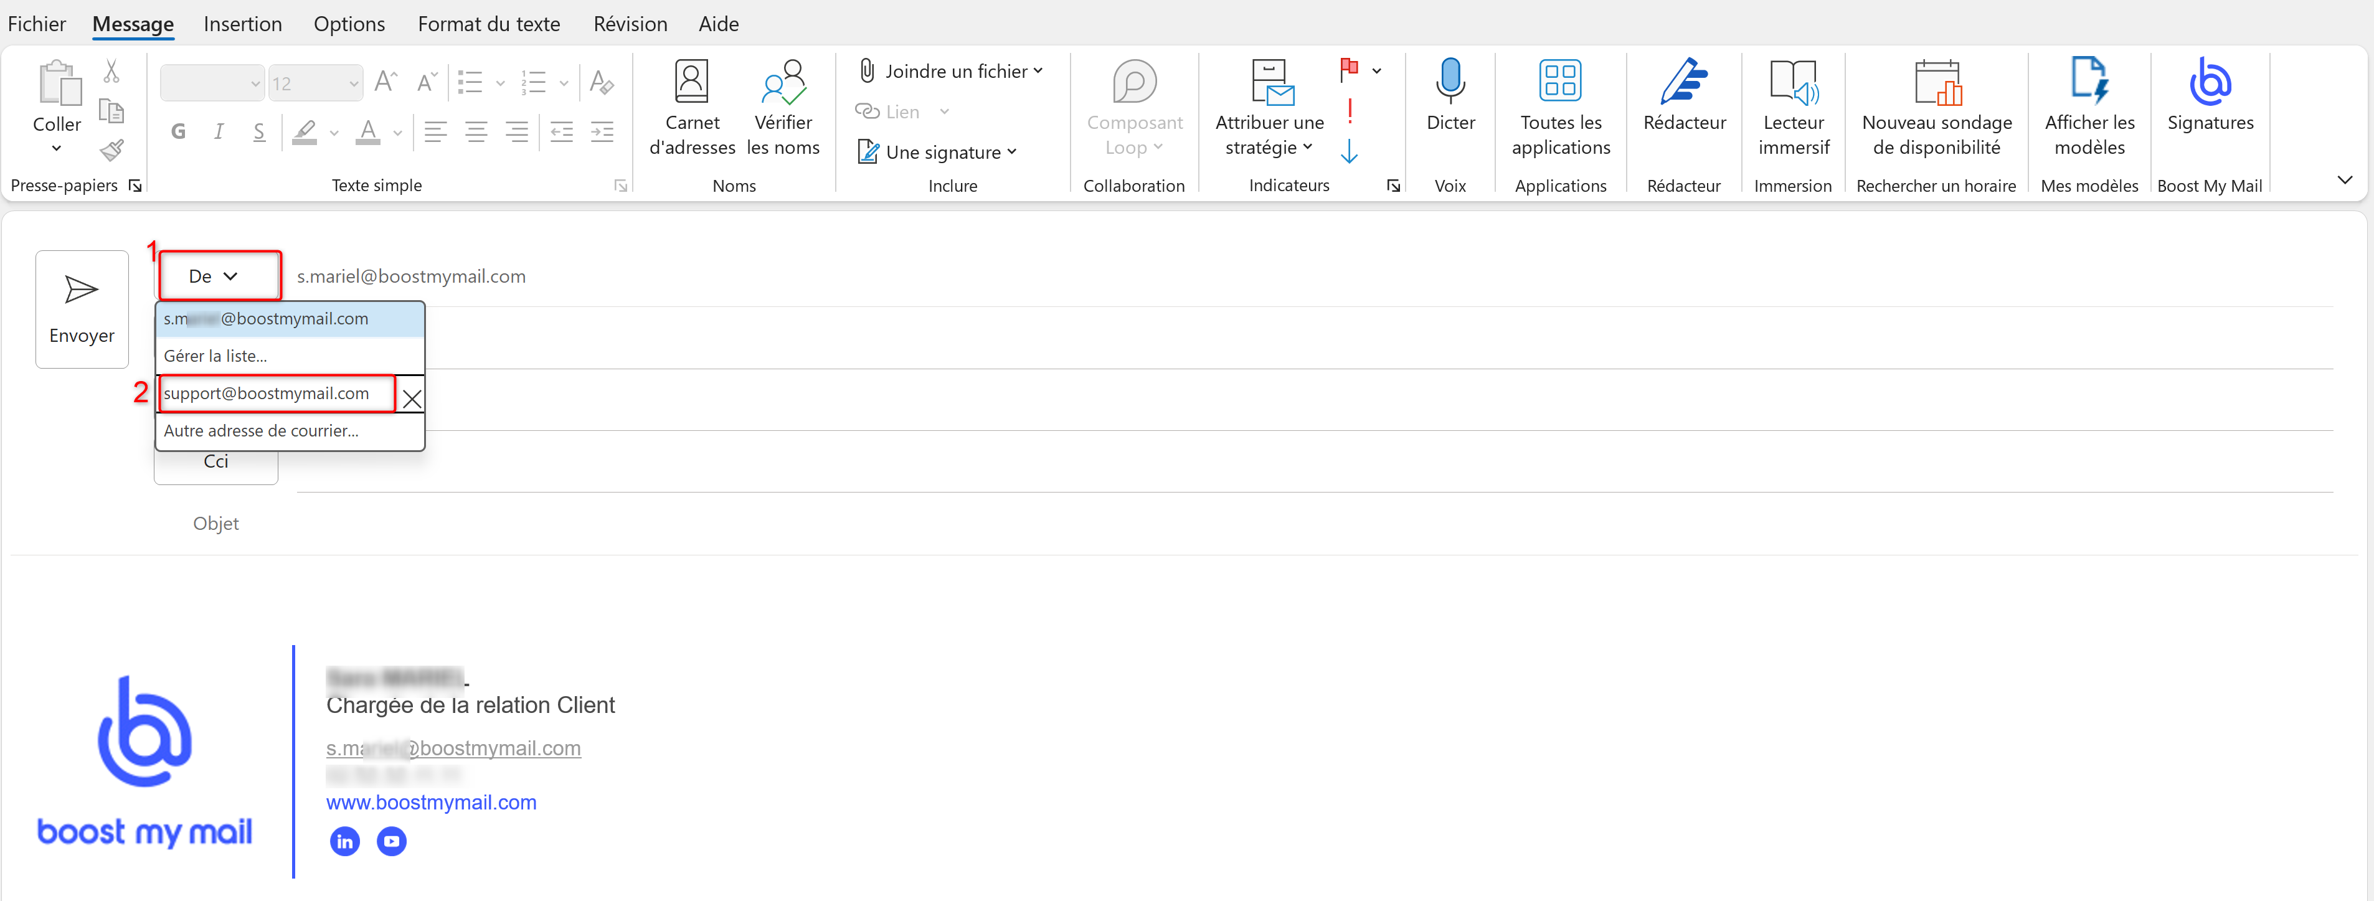Click the Cci button
The width and height of the screenshot is (2374, 901).
click(215, 463)
